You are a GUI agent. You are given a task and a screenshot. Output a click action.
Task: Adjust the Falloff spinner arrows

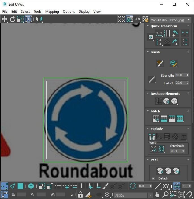point(187,83)
